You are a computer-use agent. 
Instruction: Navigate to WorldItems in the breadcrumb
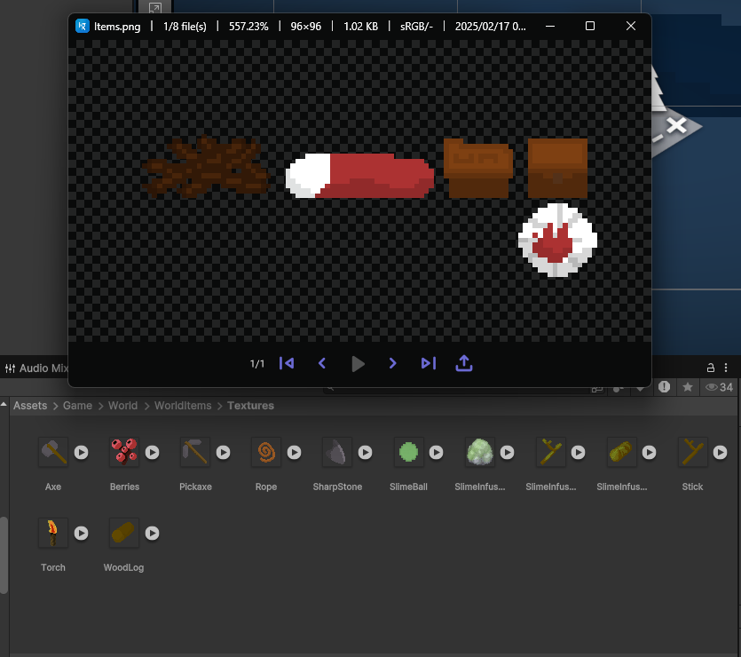click(183, 406)
